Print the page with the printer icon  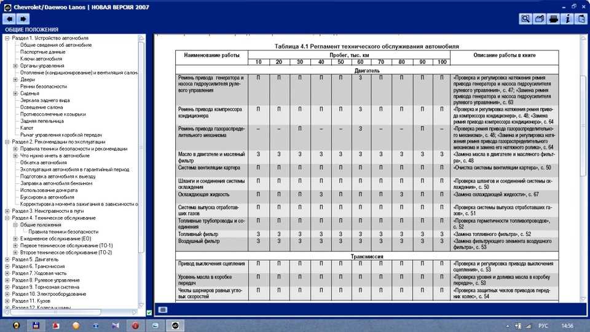pyautogui.click(x=553, y=19)
